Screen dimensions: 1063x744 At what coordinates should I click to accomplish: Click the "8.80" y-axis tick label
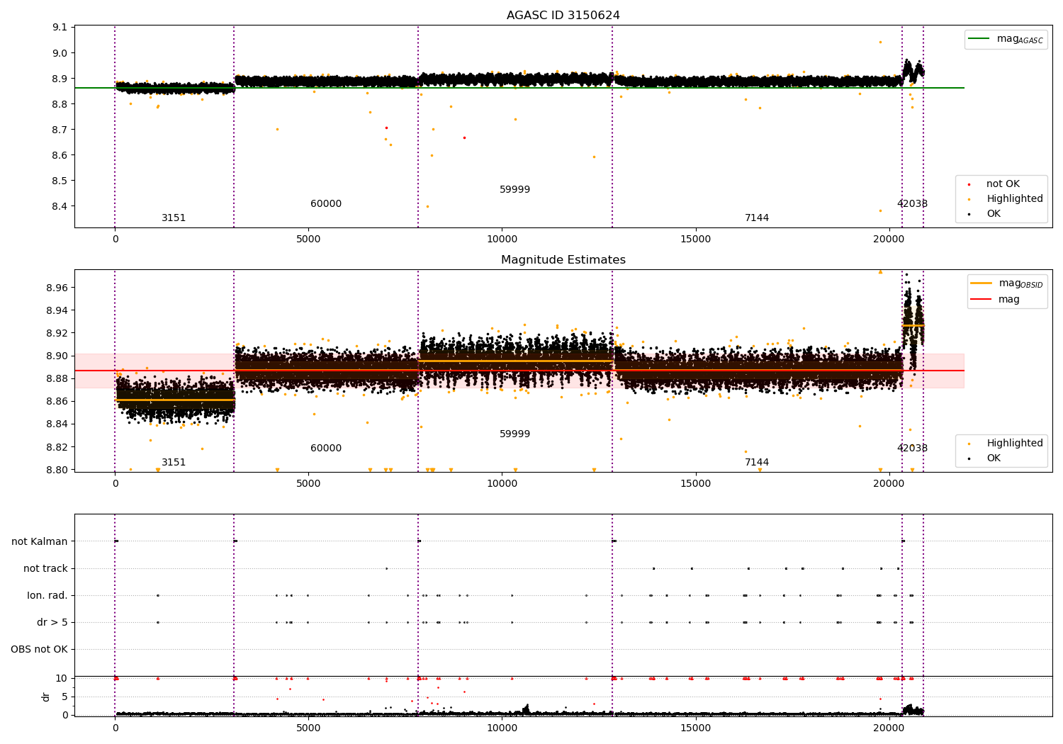click(x=57, y=470)
